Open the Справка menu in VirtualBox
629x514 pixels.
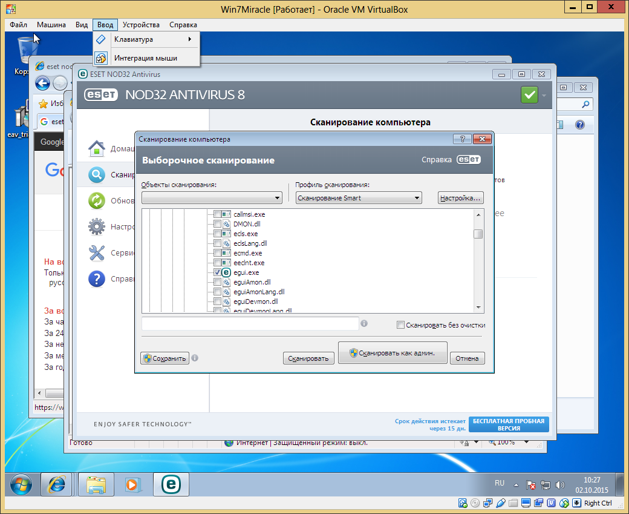[183, 25]
